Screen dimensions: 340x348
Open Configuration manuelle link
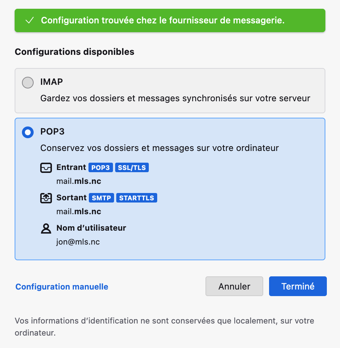[x=62, y=287]
